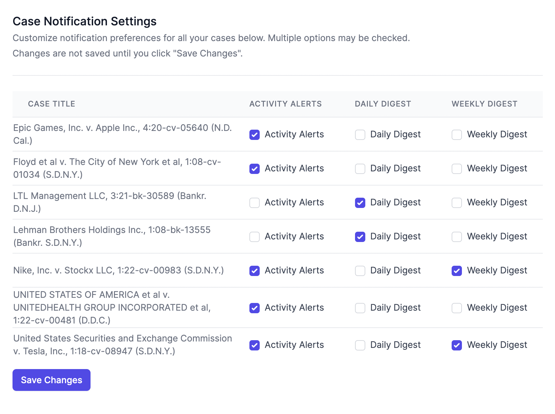555x414 pixels.
Task: Click the Case Notification Settings heading
Action: pos(85,22)
